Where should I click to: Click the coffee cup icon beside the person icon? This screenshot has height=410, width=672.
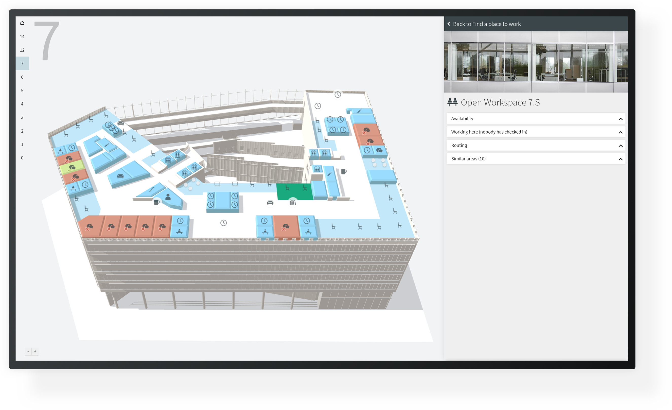[156, 202]
